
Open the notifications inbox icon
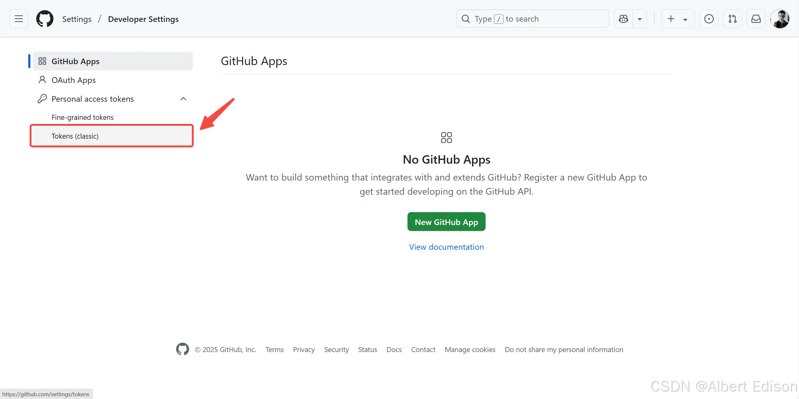pyautogui.click(x=756, y=19)
